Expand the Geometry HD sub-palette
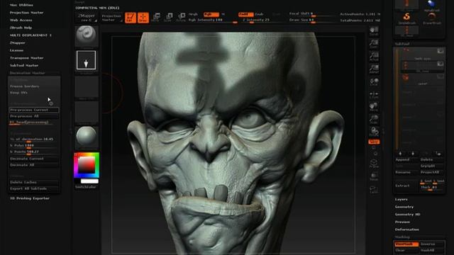 407,215
